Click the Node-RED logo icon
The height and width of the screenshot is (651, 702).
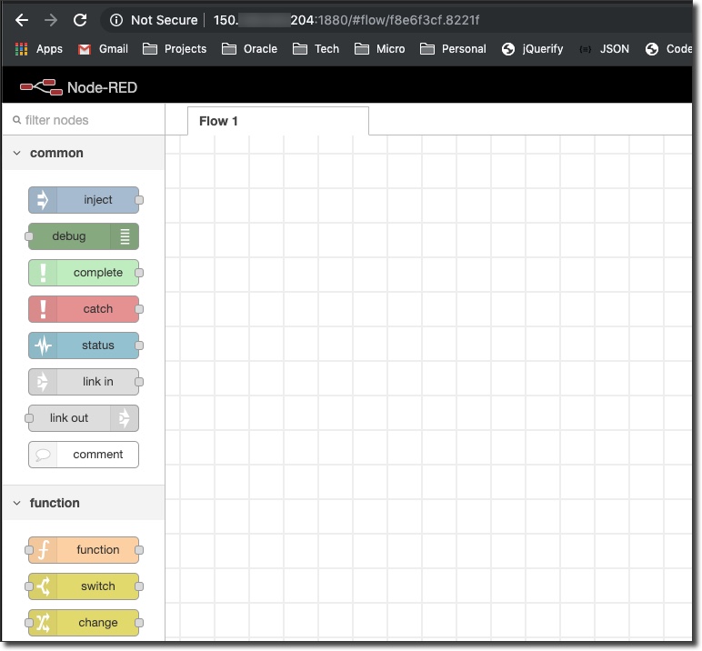click(41, 87)
